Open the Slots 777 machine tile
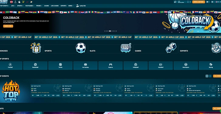Image resolution: width=221 pixels, height=114 pixels. point(110,49)
